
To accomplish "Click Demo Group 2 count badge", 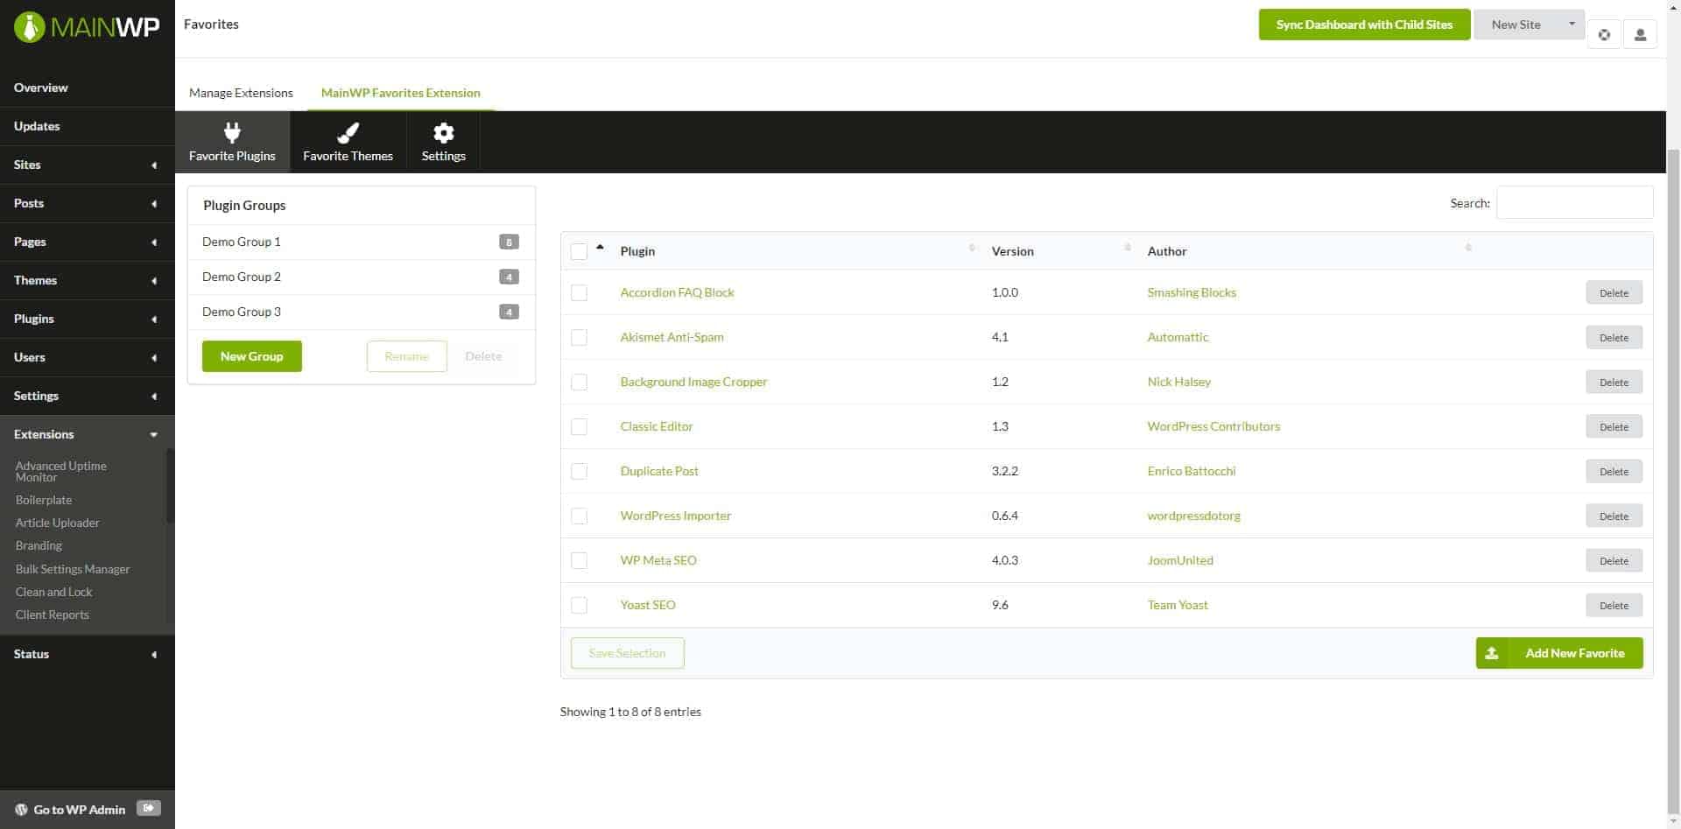I will click(509, 277).
